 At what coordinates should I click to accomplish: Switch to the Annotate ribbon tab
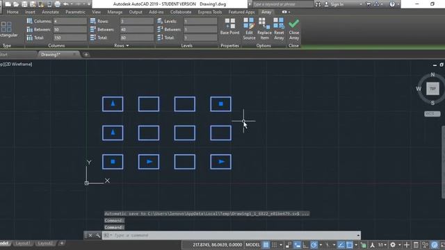(50, 12)
